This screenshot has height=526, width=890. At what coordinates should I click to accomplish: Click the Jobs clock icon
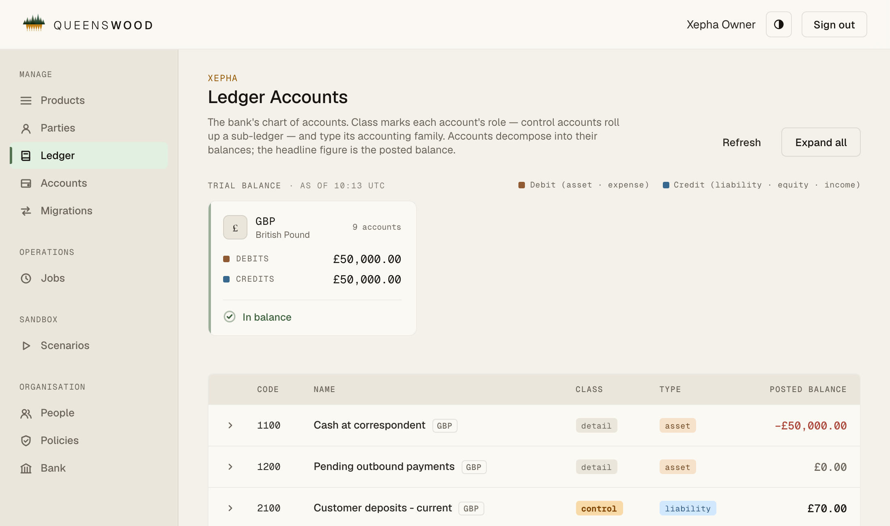[x=26, y=278]
